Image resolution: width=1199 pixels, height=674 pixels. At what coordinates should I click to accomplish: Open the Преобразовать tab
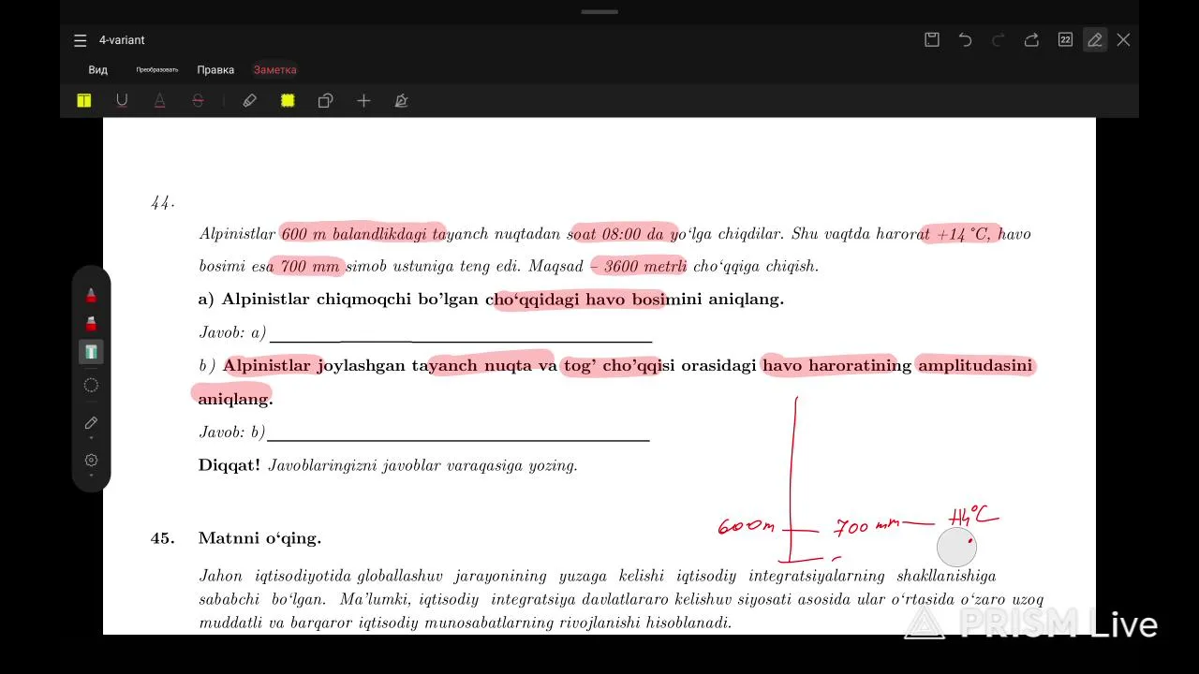[157, 70]
